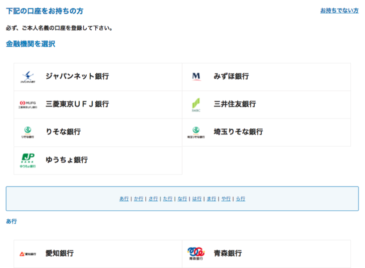
Task: Click the 青森銀行 colorful logo icon
Action: point(196,253)
